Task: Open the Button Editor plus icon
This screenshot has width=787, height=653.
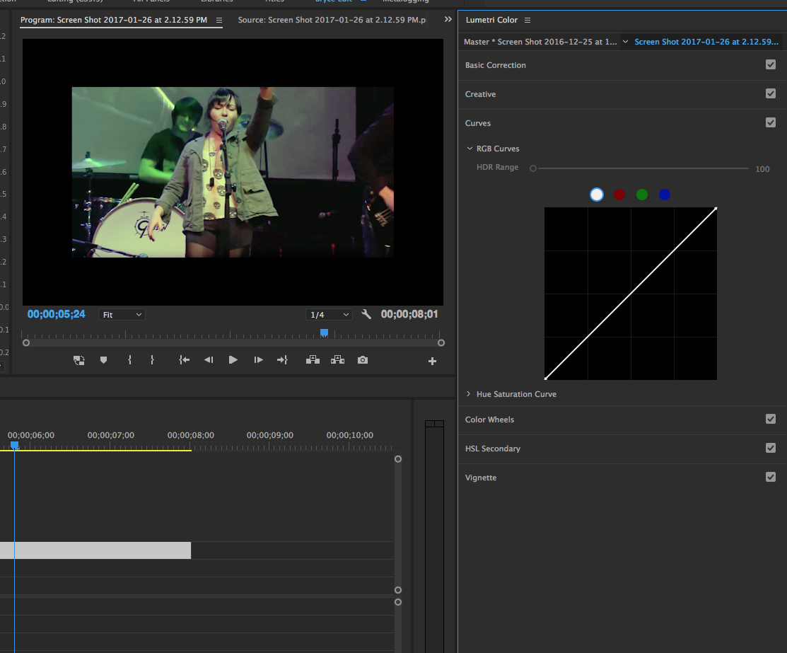Action: point(432,361)
